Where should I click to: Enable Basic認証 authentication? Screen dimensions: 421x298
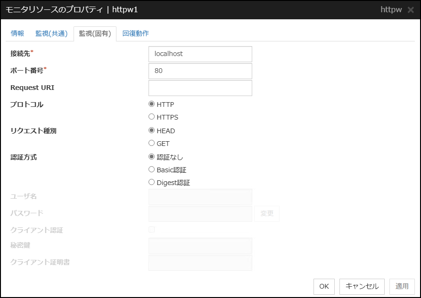pyautogui.click(x=152, y=169)
